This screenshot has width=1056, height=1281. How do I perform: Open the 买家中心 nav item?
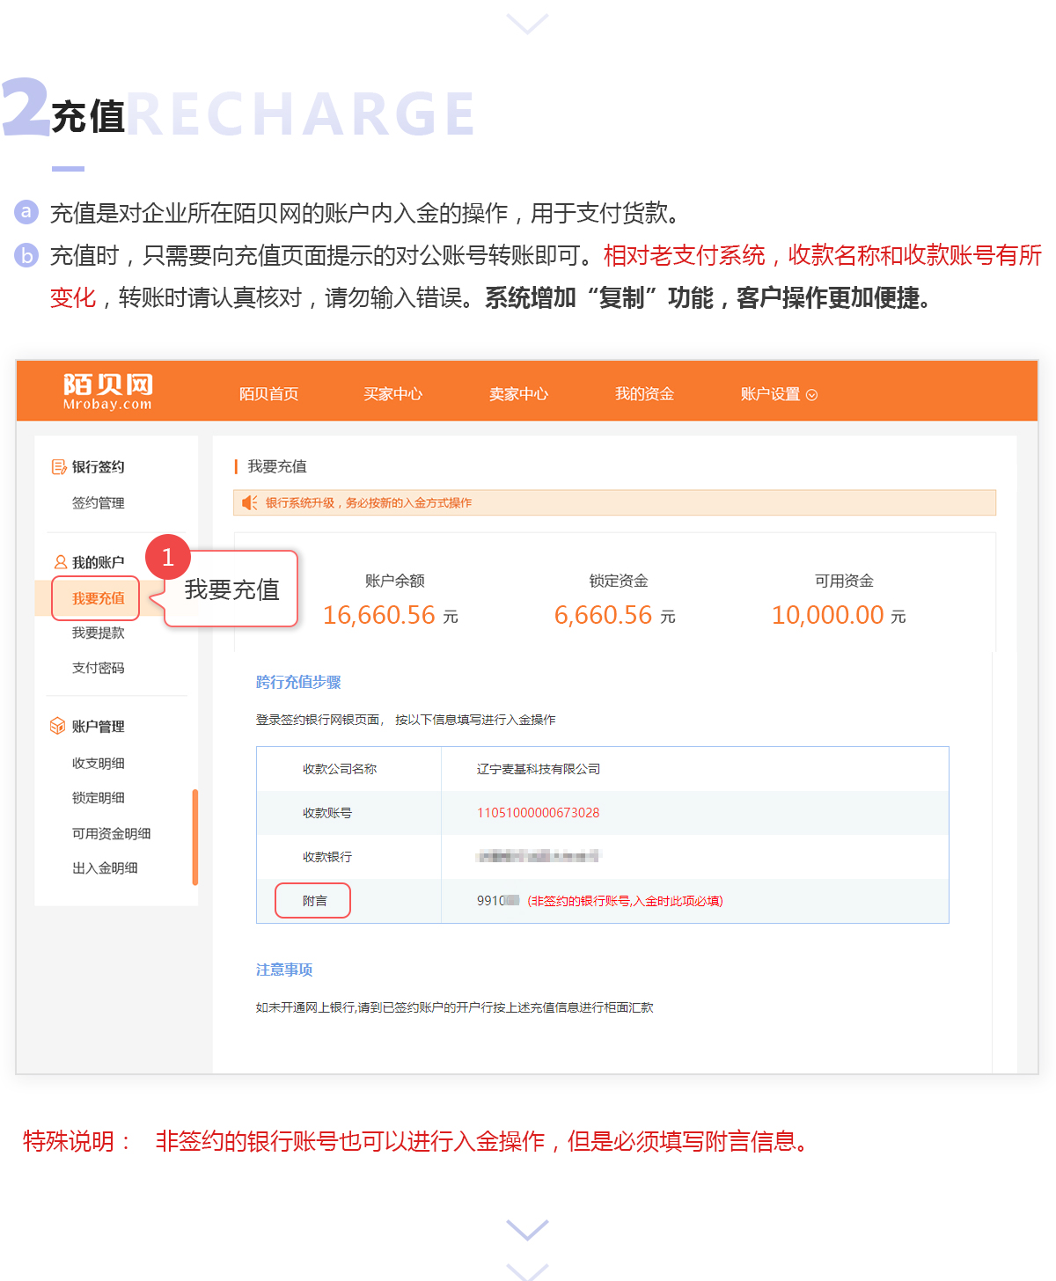pos(393,394)
